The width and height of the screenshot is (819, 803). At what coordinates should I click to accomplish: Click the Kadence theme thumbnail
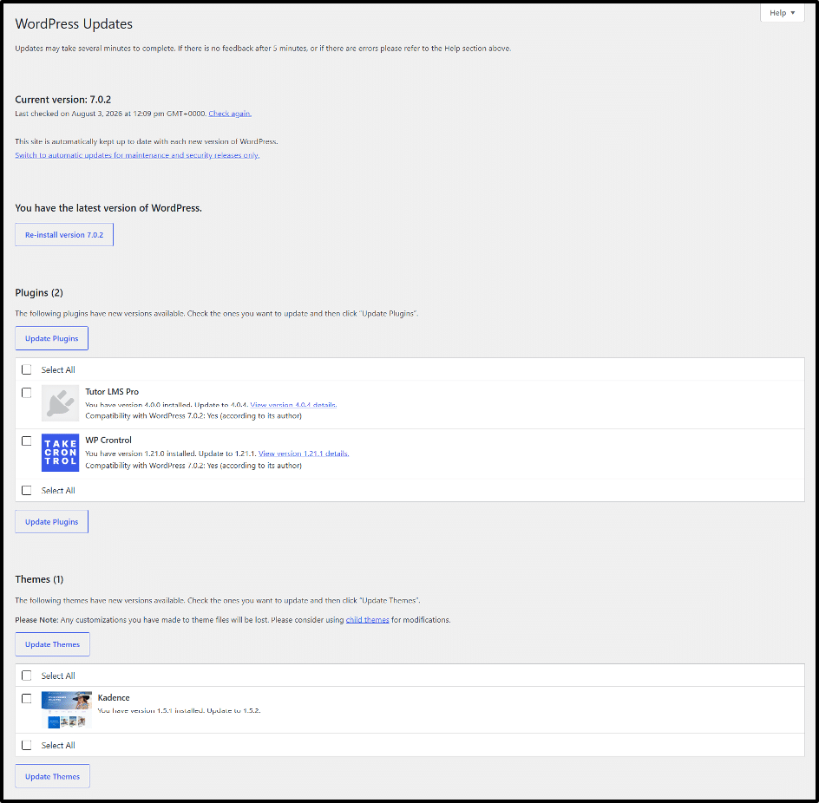click(x=66, y=709)
